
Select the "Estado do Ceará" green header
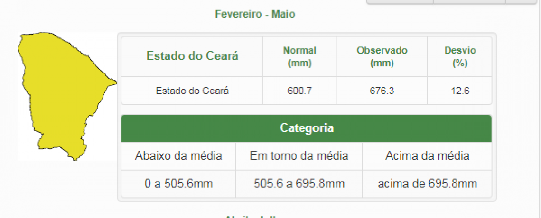pyautogui.click(x=192, y=56)
